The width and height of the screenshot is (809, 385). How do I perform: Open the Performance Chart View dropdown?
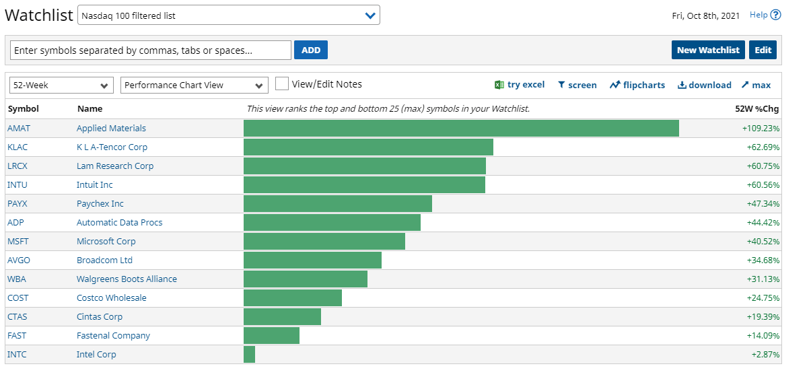coord(195,85)
